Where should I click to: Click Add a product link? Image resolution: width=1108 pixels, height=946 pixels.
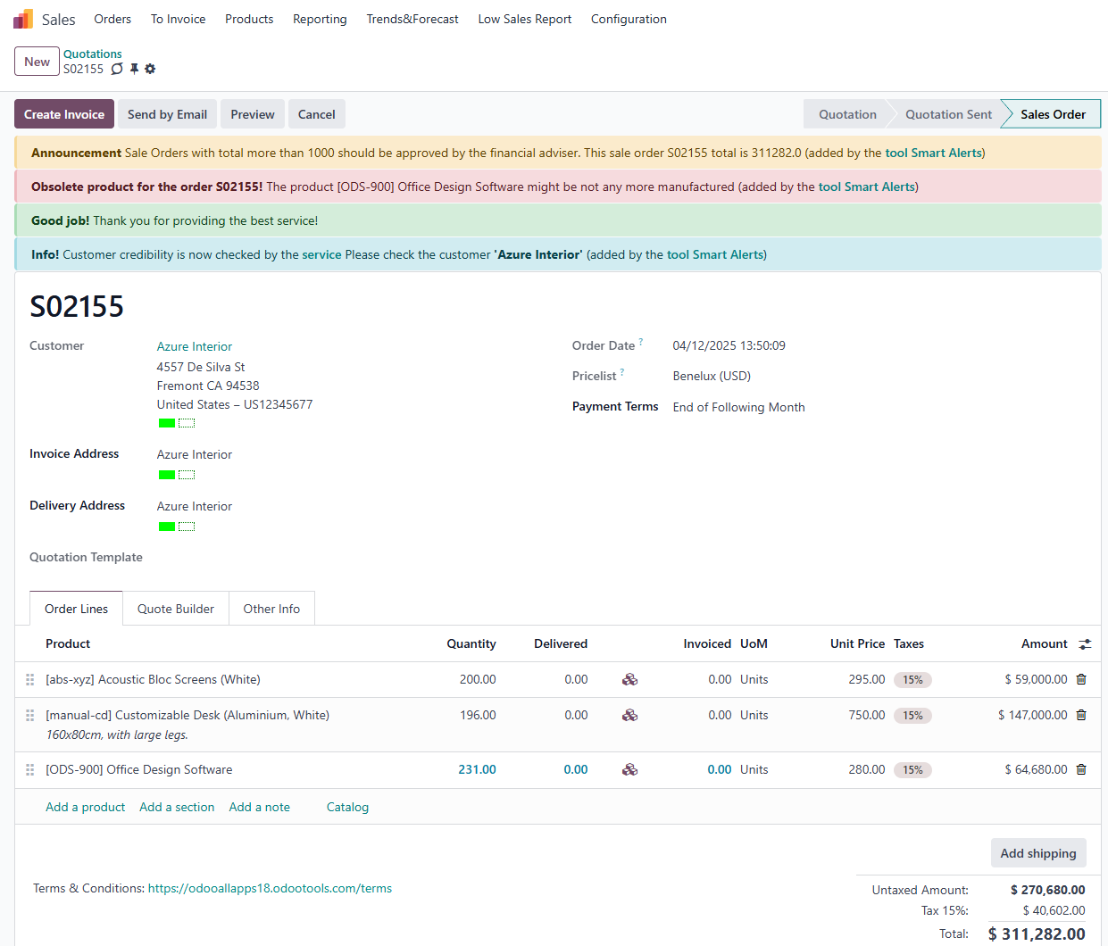[86, 807]
